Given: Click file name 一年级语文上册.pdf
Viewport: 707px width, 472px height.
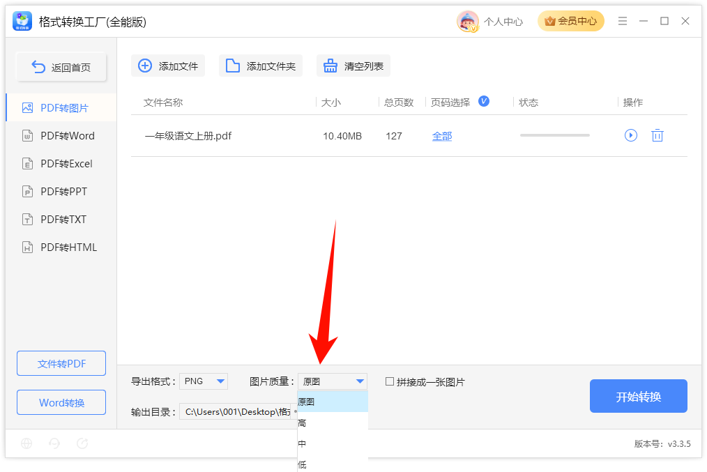Looking at the screenshot, I should 188,136.
